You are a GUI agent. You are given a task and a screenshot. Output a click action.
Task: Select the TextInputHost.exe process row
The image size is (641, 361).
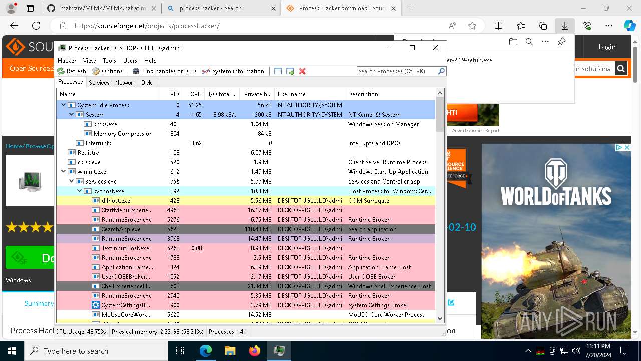click(x=245, y=248)
